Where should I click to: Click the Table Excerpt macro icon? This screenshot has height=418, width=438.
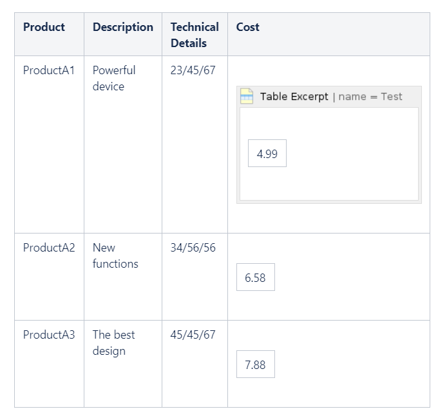(247, 97)
